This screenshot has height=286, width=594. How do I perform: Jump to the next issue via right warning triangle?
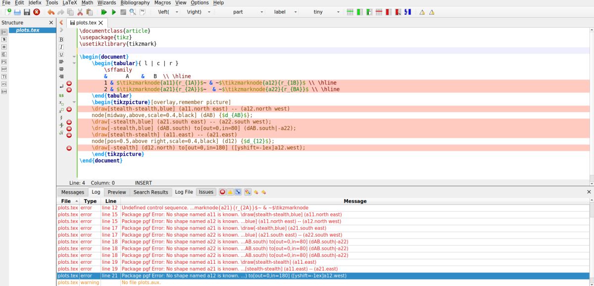click(432, 12)
